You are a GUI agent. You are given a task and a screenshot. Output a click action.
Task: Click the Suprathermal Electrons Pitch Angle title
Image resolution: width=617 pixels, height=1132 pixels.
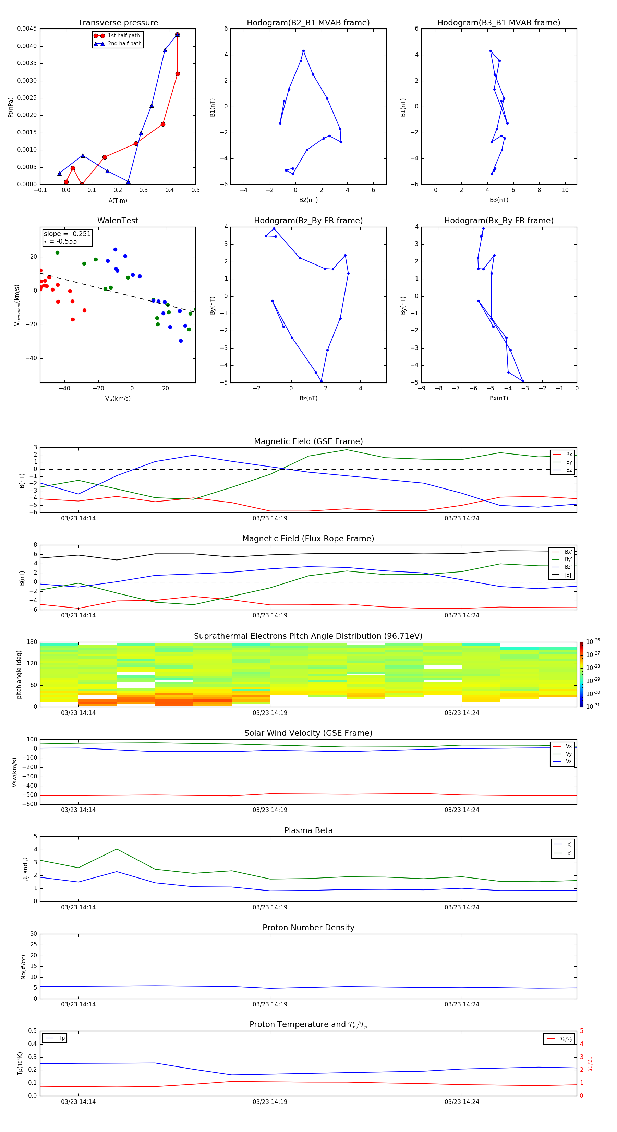(308, 636)
